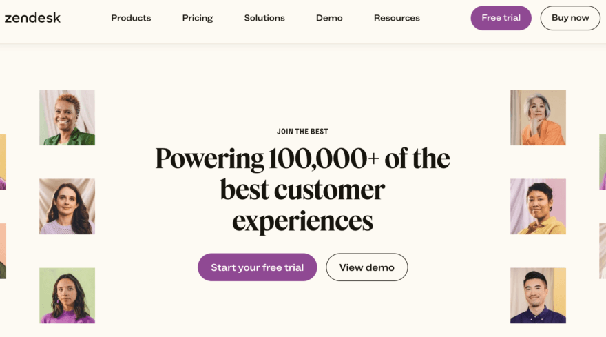Open the Products menu
This screenshot has width=606, height=337.
(131, 18)
